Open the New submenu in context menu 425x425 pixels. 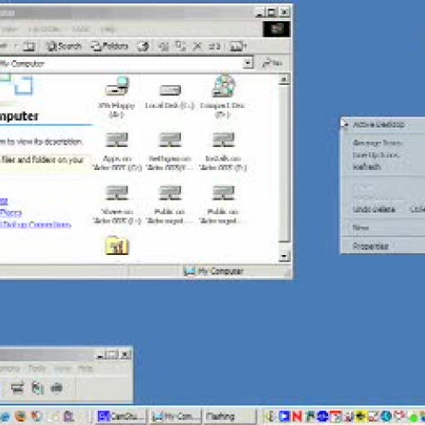click(x=382, y=228)
